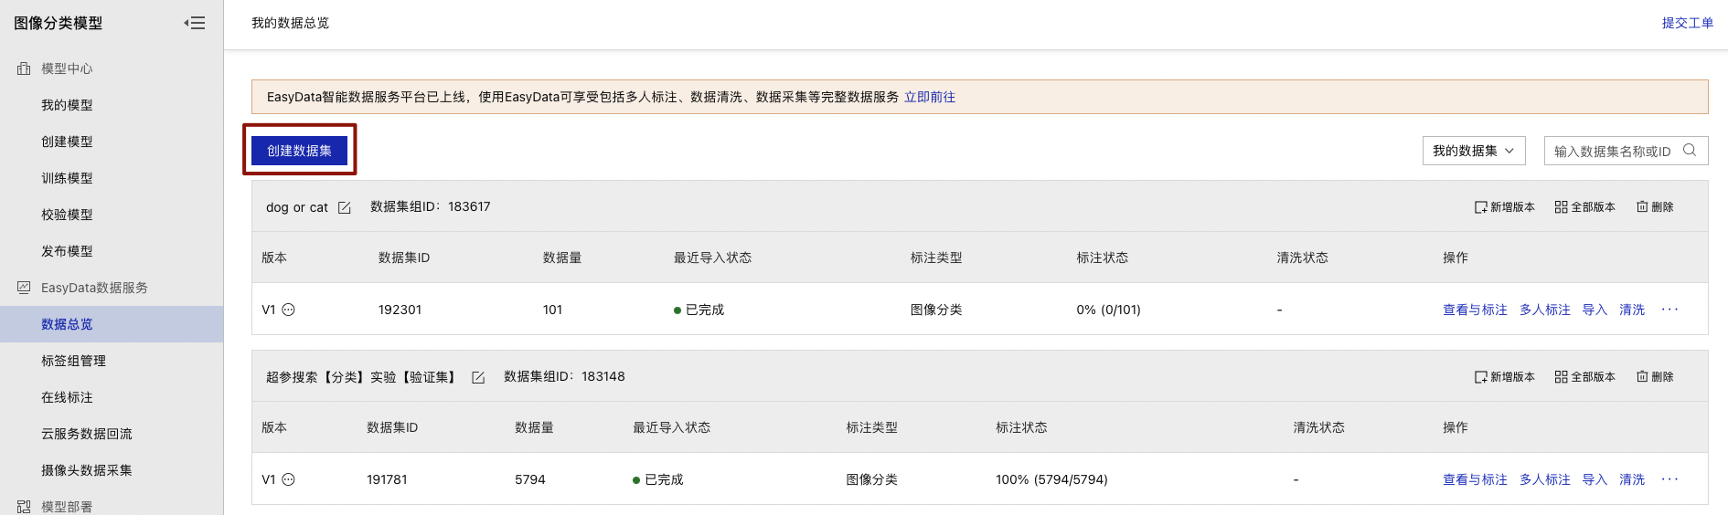1728x515 pixels.
Task: Click the search magnifier icon in the dataset search box
Action: pyautogui.click(x=1690, y=151)
